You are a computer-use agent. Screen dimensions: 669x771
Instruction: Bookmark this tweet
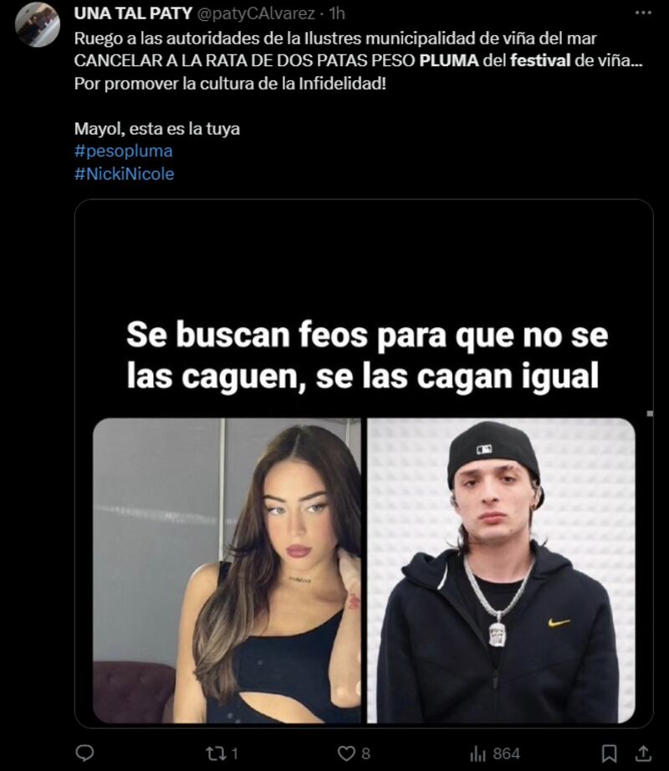pos(609,753)
